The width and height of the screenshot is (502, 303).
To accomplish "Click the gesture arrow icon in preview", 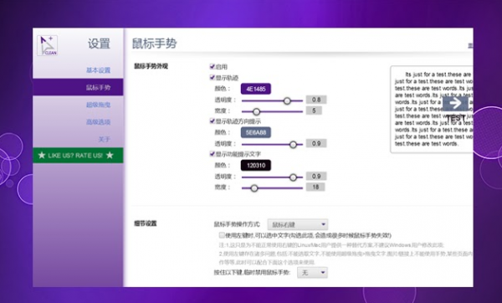I will (x=455, y=104).
